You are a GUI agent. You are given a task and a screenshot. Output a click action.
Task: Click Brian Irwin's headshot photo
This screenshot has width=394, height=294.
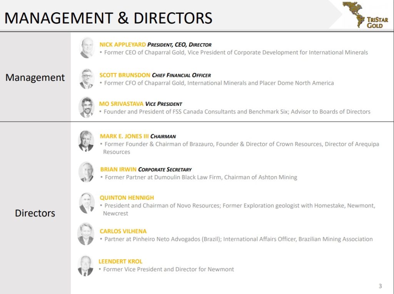pos(86,172)
